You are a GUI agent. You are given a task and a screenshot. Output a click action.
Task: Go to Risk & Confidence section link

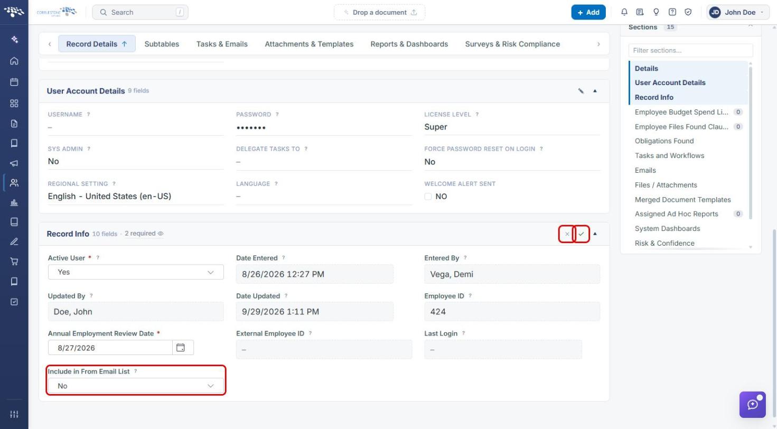664,244
